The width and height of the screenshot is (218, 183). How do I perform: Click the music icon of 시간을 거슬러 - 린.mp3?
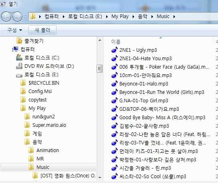[115, 168]
